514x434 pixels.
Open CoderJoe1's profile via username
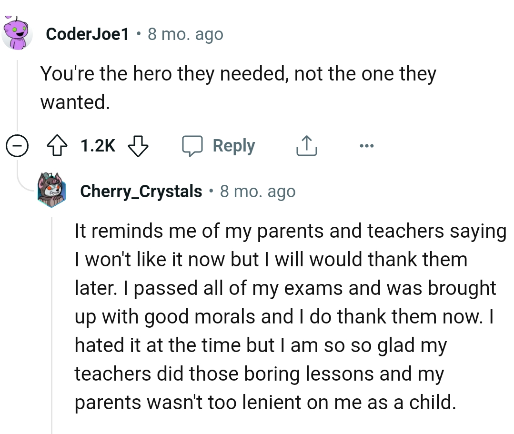[x=88, y=34]
